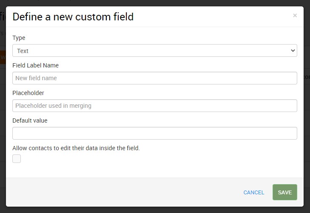The width and height of the screenshot is (310, 213).
Task: Click the chevron arrow on Type select
Action: [x=293, y=50]
